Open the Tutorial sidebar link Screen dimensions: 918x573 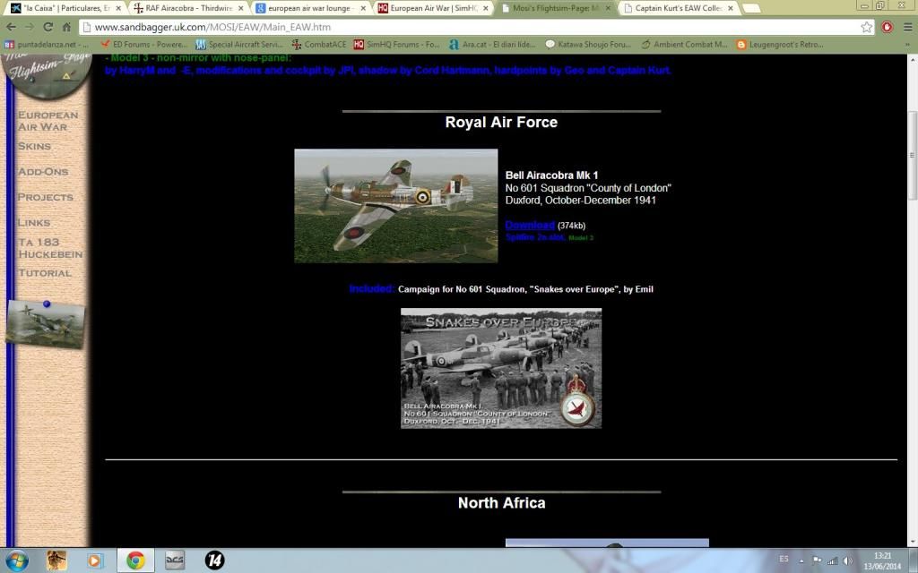pos(45,273)
